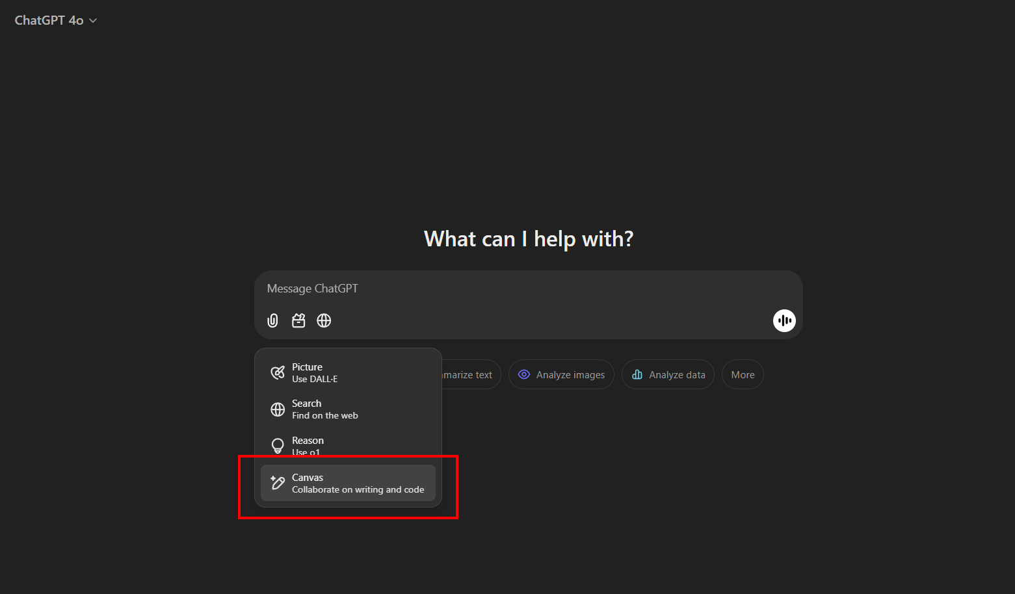The image size is (1015, 594).
Task: Toggle the globe web search icon
Action: (324, 320)
